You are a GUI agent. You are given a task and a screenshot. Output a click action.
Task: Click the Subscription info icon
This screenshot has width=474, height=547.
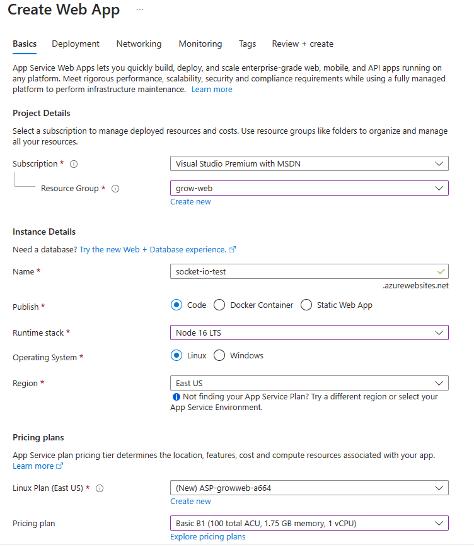[x=74, y=164]
